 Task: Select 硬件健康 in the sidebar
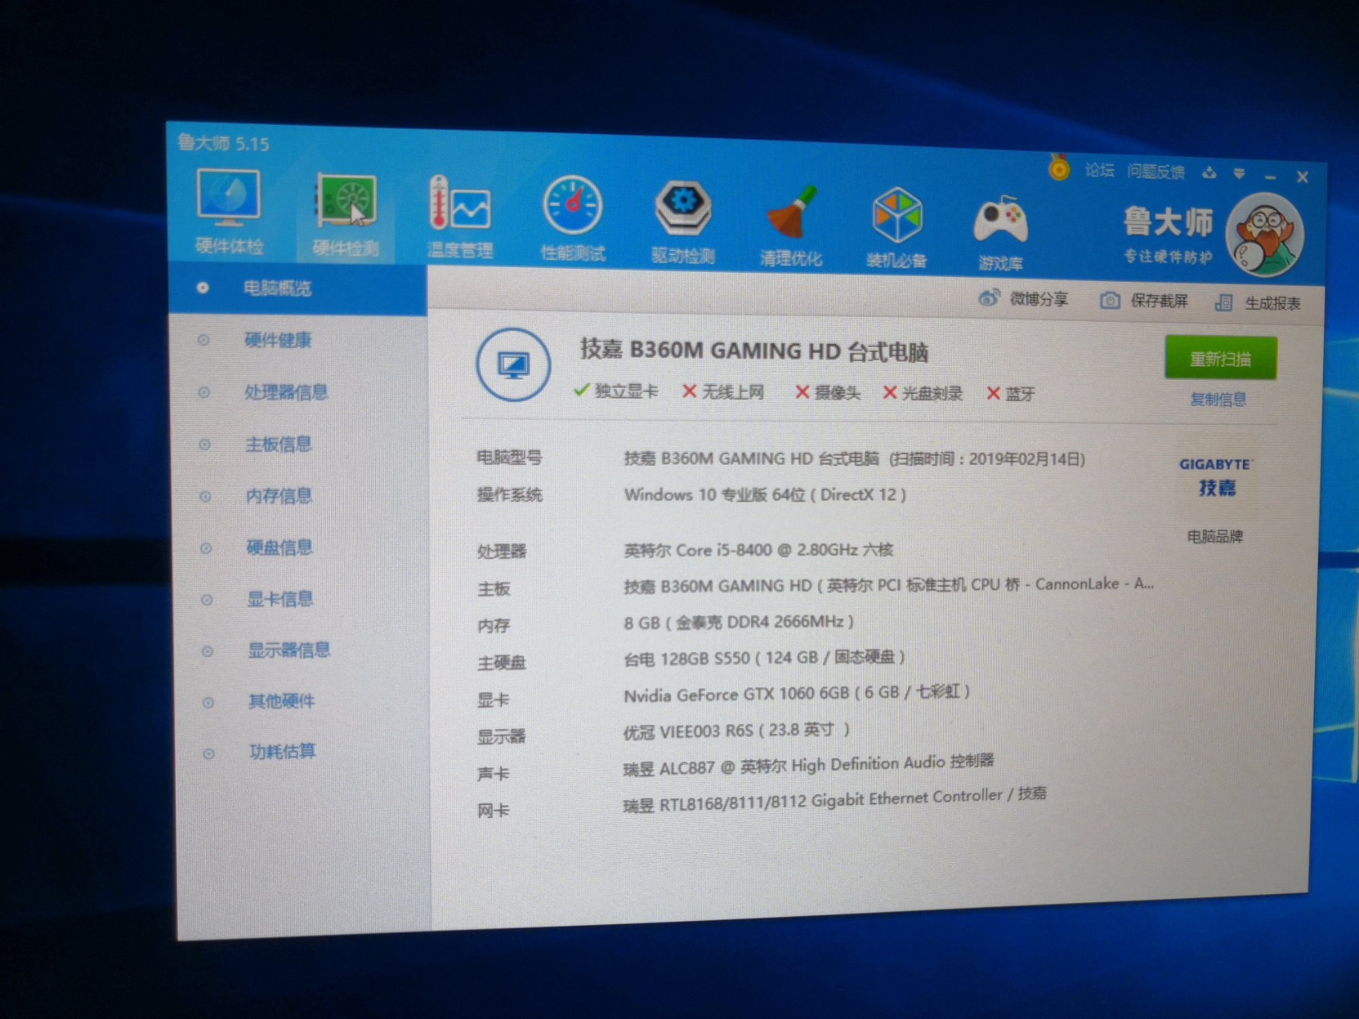[x=278, y=340]
